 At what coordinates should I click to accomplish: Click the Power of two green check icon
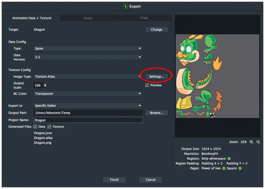224,168
